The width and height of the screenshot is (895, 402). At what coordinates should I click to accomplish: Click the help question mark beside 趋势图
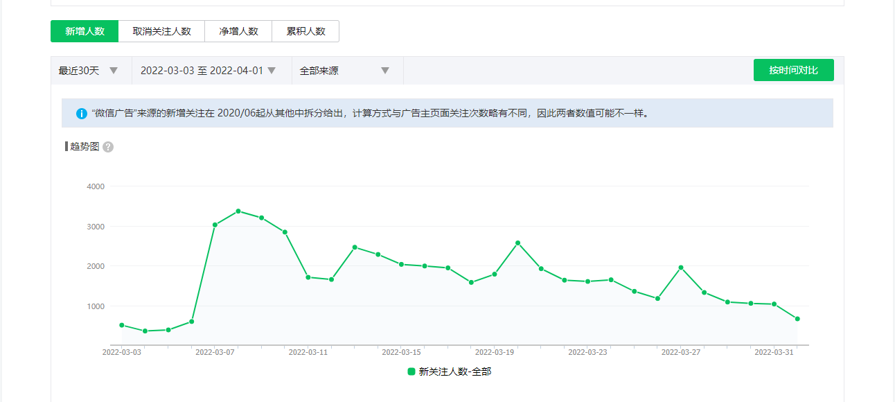tap(108, 147)
